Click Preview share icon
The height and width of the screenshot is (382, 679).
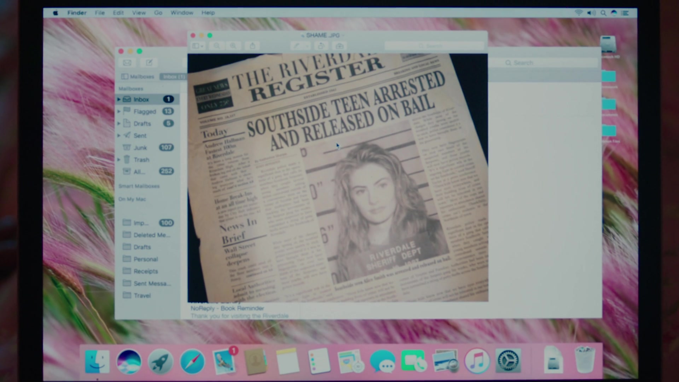coord(253,46)
